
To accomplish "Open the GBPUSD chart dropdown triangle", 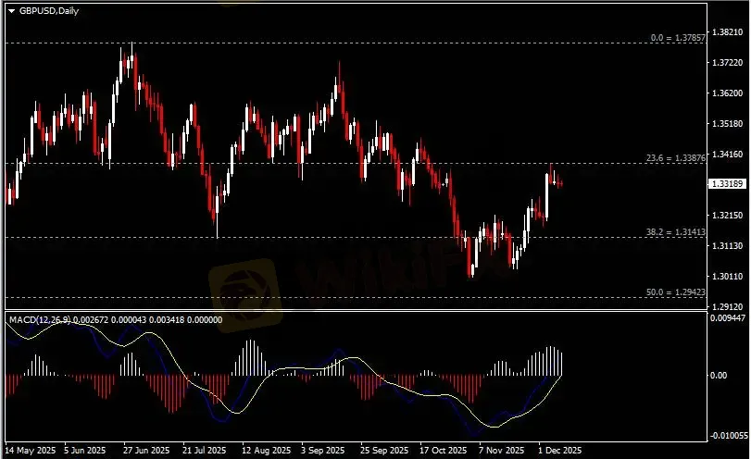I will coord(12,11).
